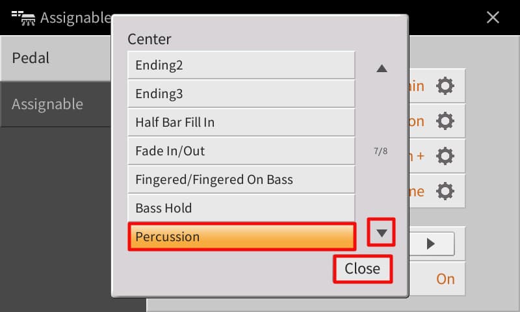The height and width of the screenshot is (312, 520).
Task: Open settings gear beside the "on" label
Action: coord(445,121)
